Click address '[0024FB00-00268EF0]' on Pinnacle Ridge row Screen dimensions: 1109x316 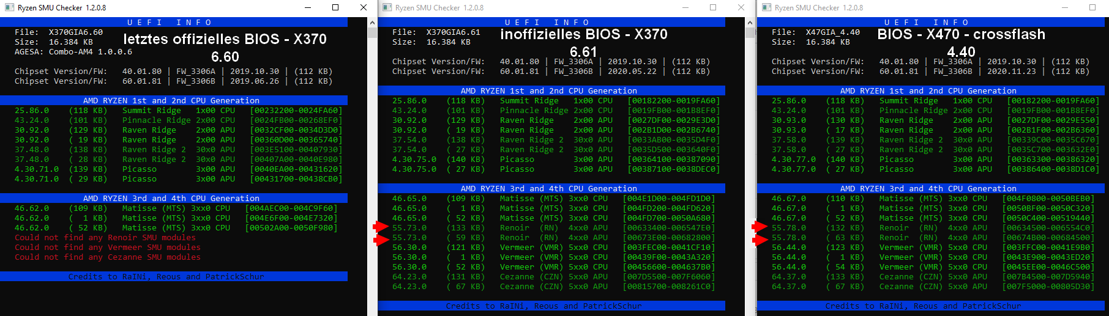pyautogui.click(x=296, y=120)
